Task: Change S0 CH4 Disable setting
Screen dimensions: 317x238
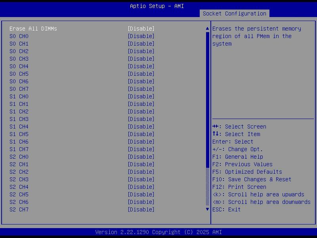Action: [x=141, y=66]
